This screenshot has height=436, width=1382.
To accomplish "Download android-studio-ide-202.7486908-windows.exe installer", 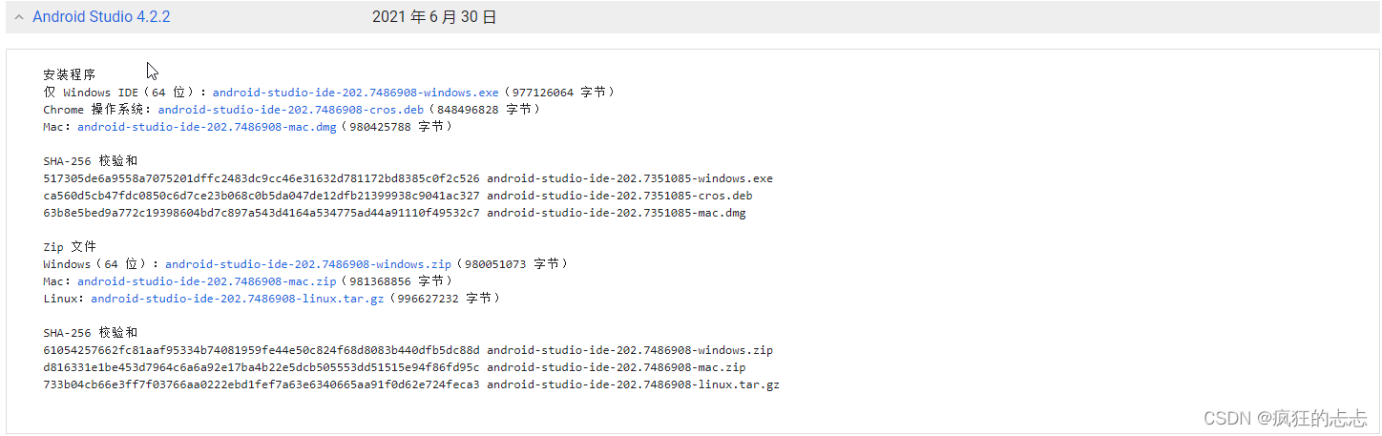I will (355, 93).
